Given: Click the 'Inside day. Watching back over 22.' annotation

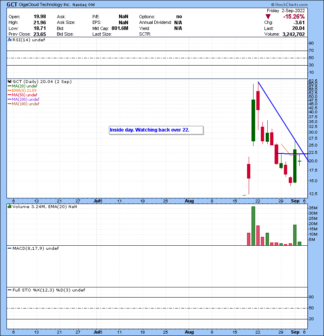Looking at the screenshot, I should click(x=156, y=130).
